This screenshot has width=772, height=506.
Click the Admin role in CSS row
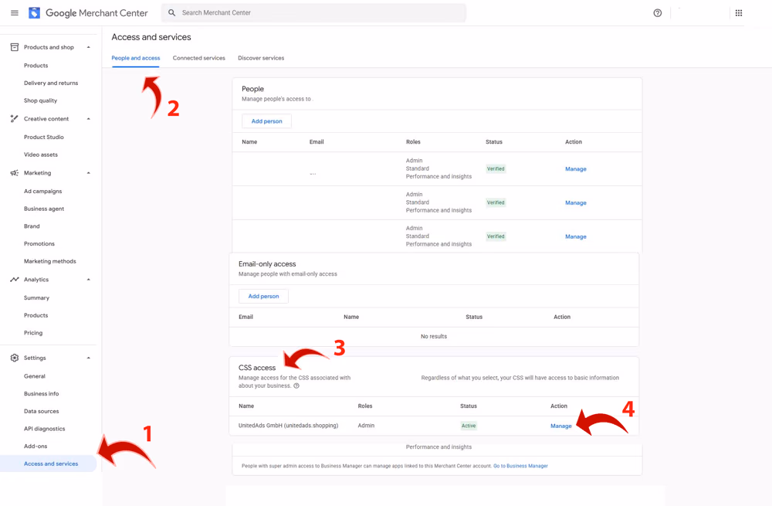[366, 426]
